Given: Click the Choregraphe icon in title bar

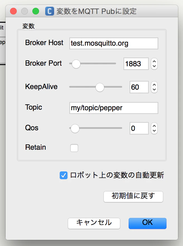Looking at the screenshot, I should (50, 11).
